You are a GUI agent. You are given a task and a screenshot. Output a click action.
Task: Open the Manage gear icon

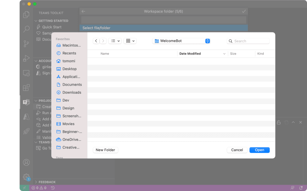coord(26,177)
